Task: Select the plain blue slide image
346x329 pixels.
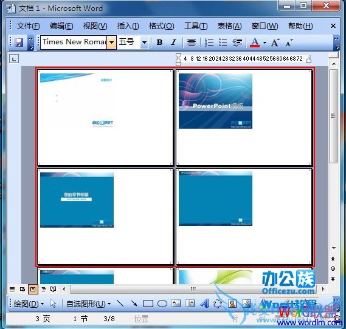Action: coord(215,198)
